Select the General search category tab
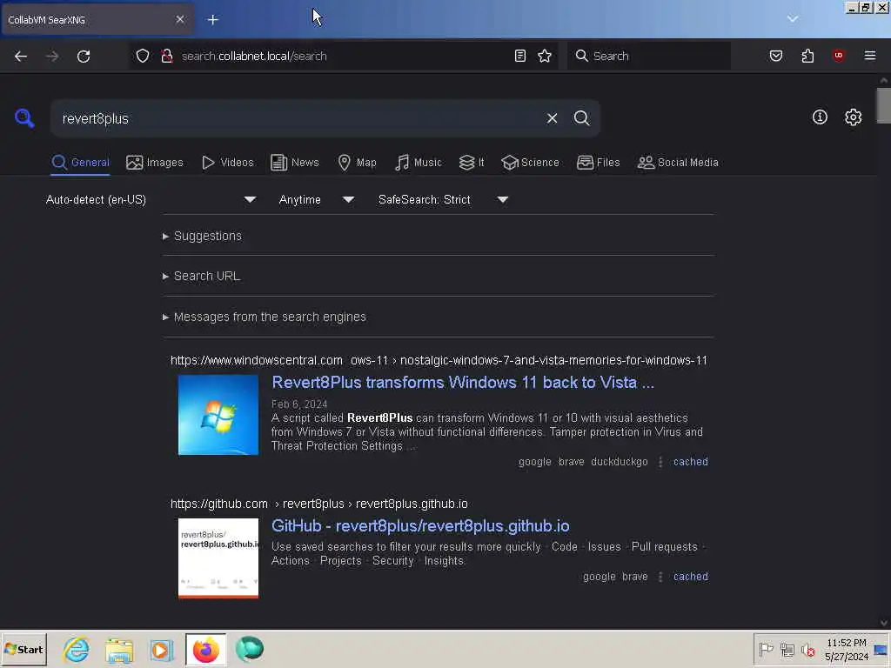 [x=80, y=163]
